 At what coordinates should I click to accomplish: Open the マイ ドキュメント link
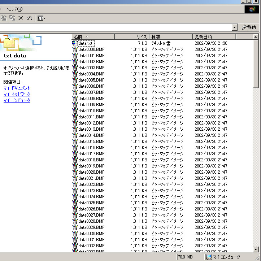coord(17,88)
